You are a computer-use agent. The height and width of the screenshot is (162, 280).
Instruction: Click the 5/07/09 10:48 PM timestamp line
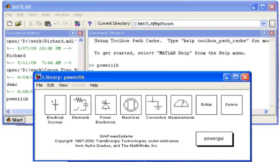click(39, 48)
